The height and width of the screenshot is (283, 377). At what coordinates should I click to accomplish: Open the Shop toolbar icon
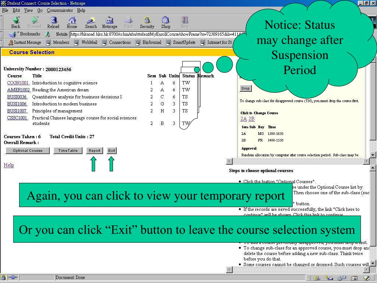[x=166, y=22]
